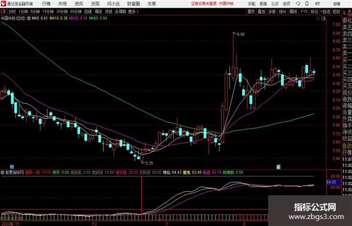The height and width of the screenshot is (226, 352).
Task: Switch to the 30分钟 period tab
Action: tap(62, 12)
